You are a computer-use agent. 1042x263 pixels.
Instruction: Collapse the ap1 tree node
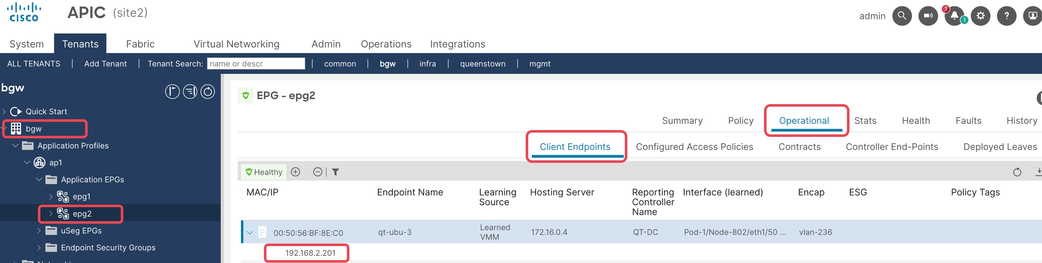(x=27, y=162)
